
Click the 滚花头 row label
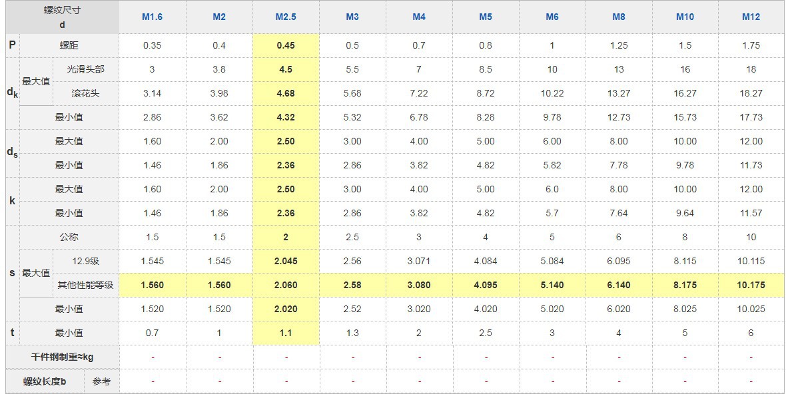point(86,93)
